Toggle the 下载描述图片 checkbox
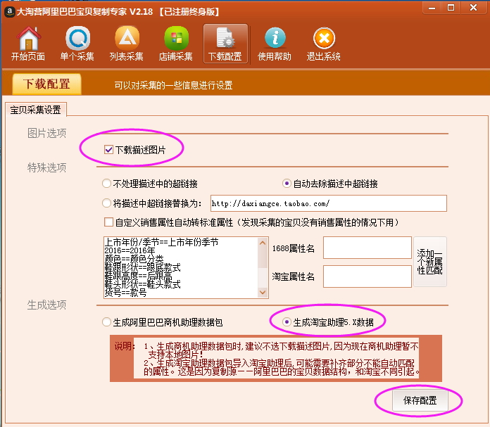This screenshot has width=490, height=427. point(108,150)
